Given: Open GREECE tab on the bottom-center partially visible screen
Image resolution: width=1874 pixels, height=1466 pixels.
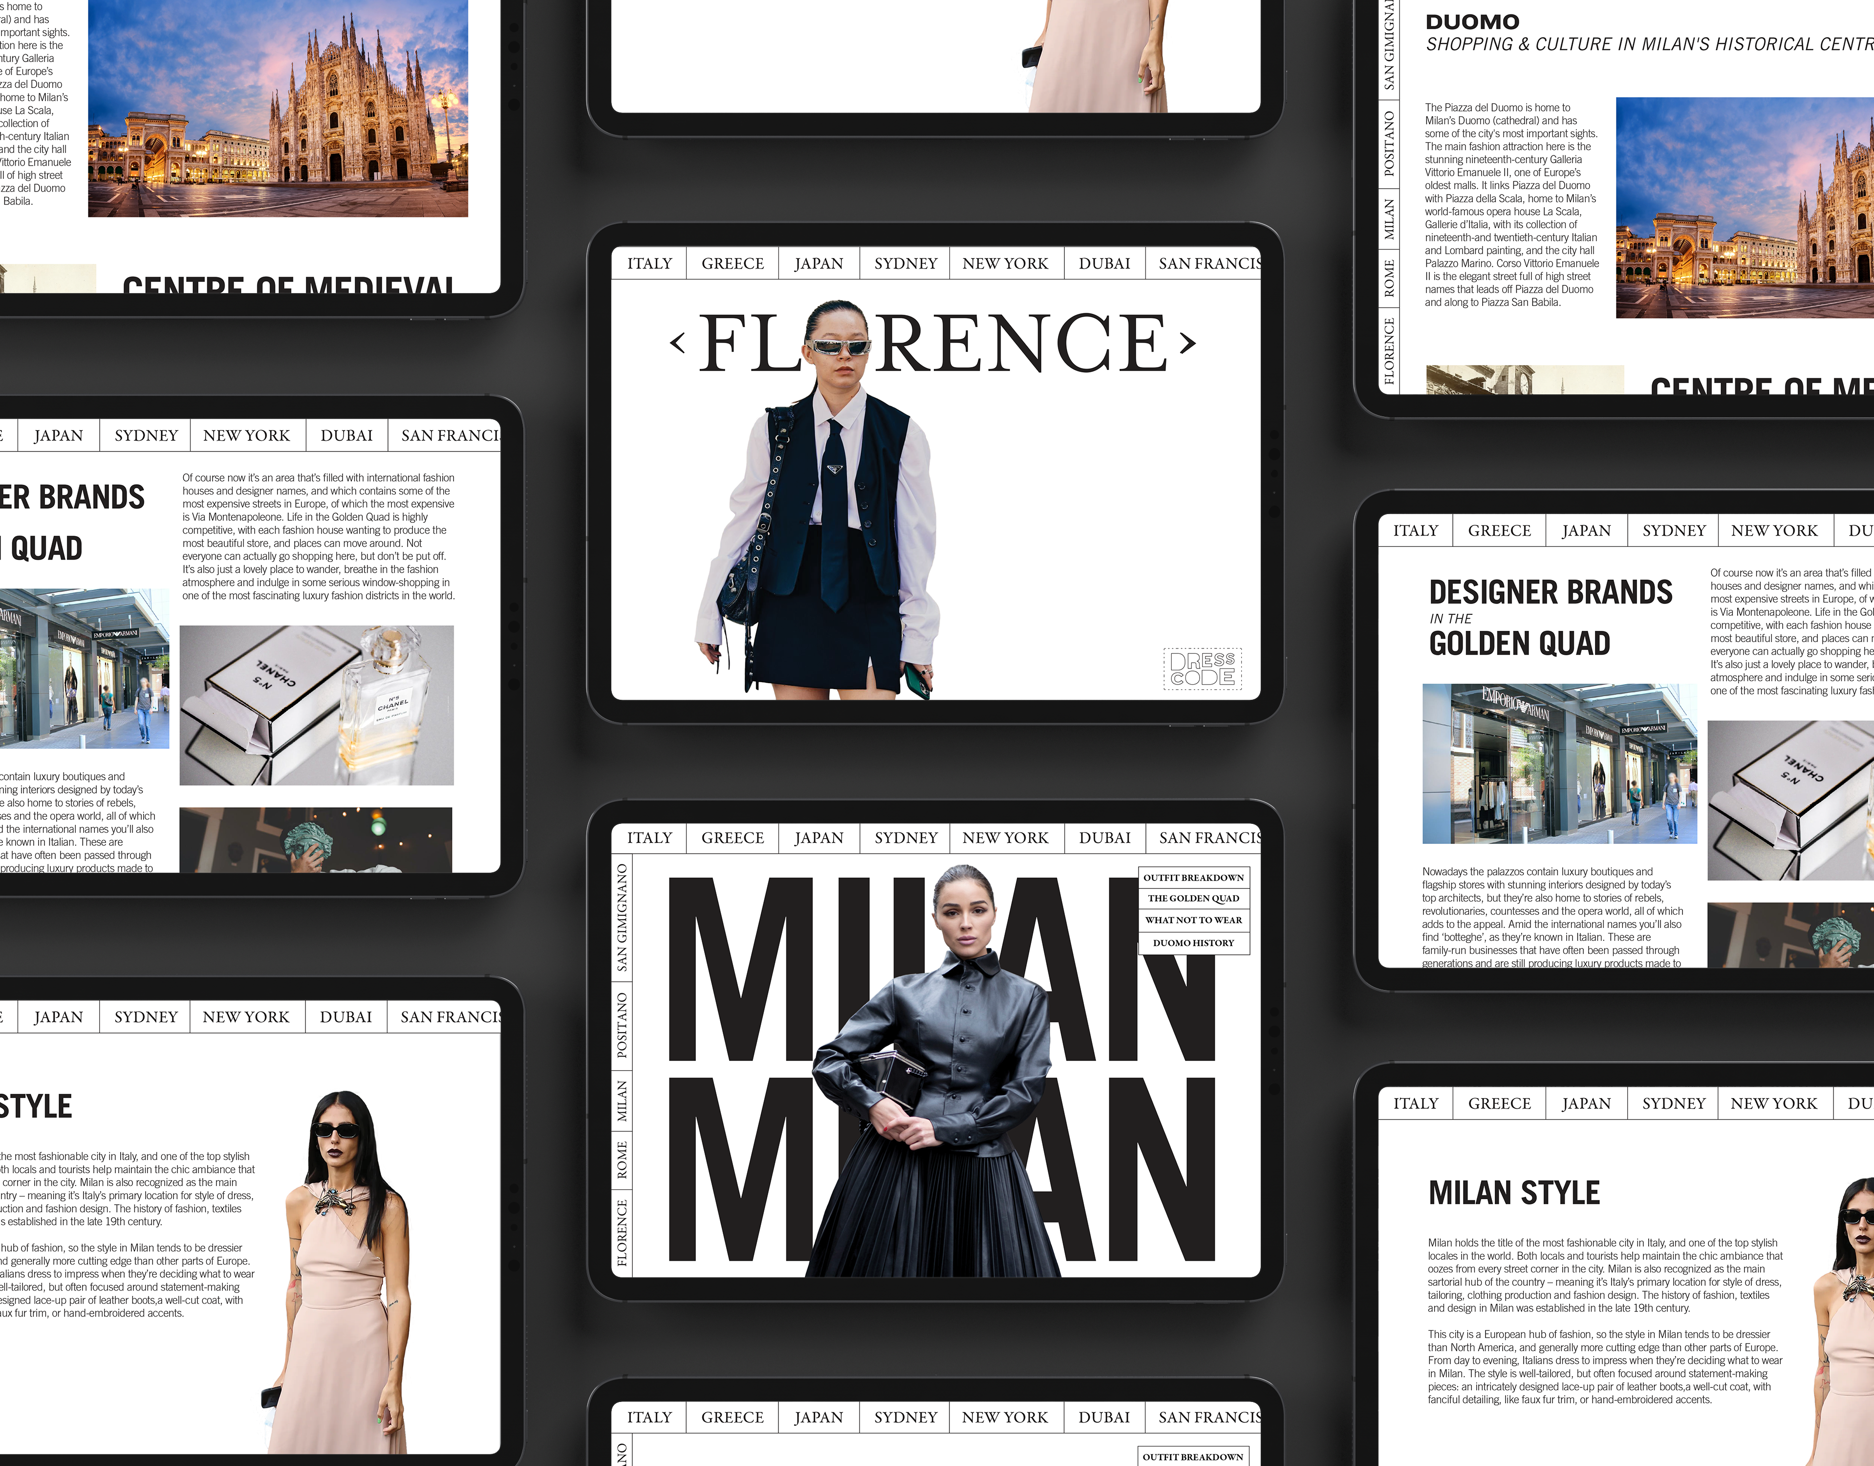Looking at the screenshot, I should [732, 1417].
